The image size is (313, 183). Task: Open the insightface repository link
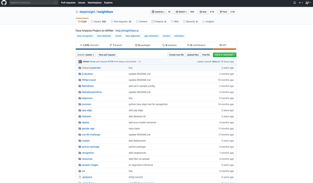pos(105,12)
